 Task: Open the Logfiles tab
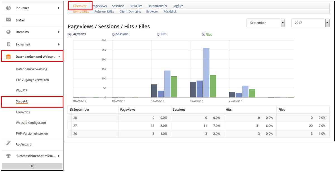pyautogui.click(x=178, y=6)
